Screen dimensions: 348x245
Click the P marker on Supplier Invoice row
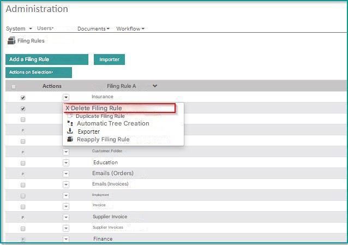23,217
